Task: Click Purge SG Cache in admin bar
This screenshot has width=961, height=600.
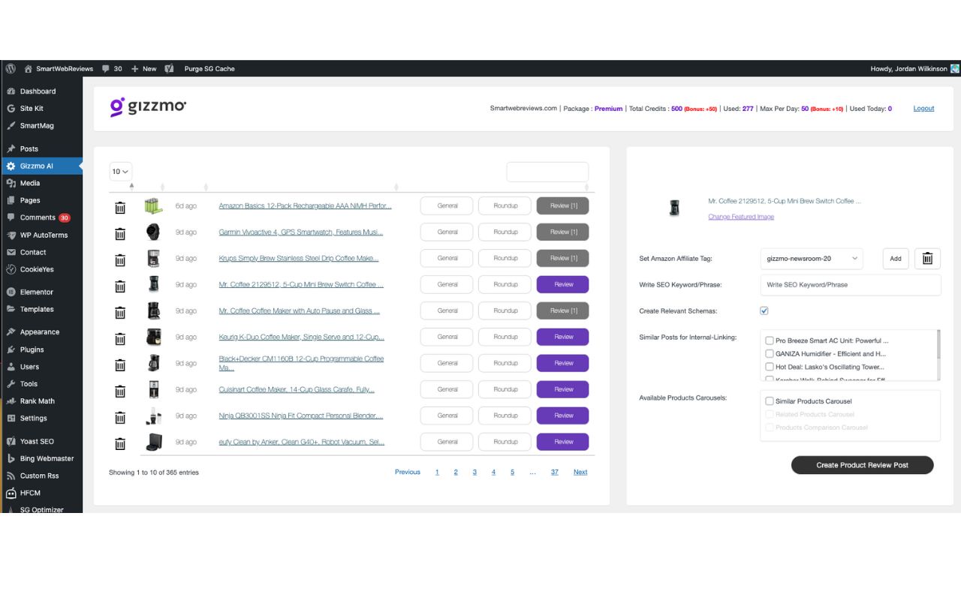Action: pyautogui.click(x=209, y=68)
